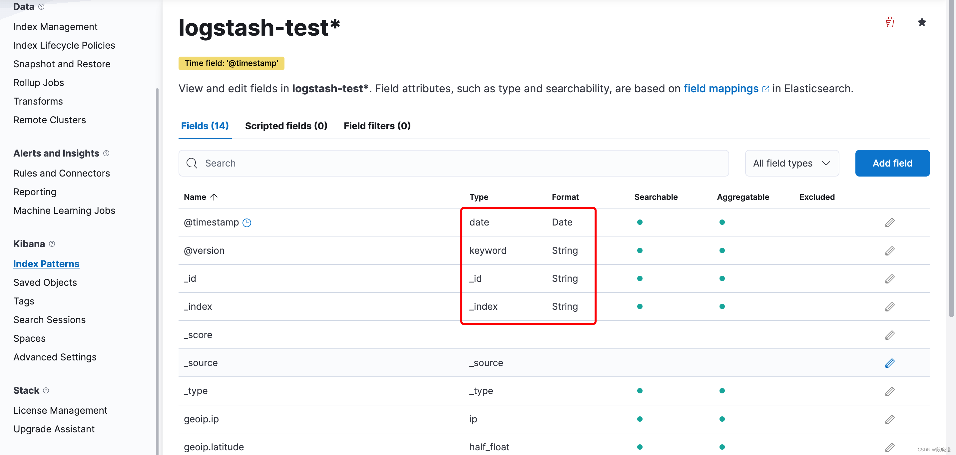The image size is (956, 455).
Task: Open Search Sessions in sidebar
Action: tap(49, 320)
